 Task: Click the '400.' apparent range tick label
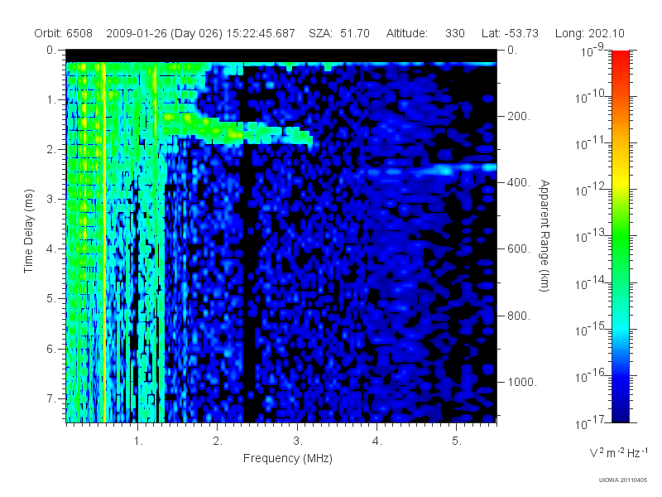[x=518, y=182]
